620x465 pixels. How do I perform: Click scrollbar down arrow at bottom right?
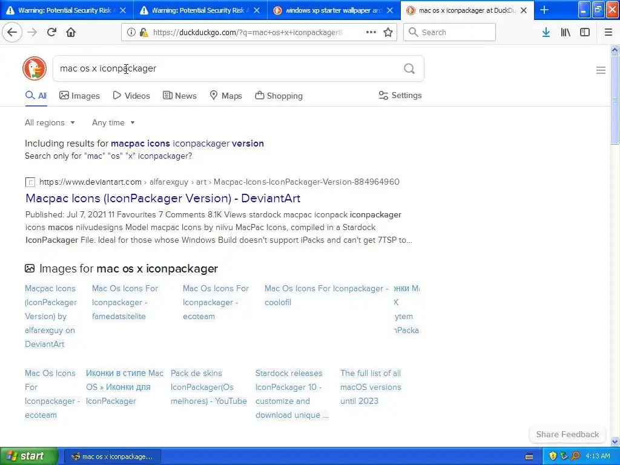click(x=615, y=441)
